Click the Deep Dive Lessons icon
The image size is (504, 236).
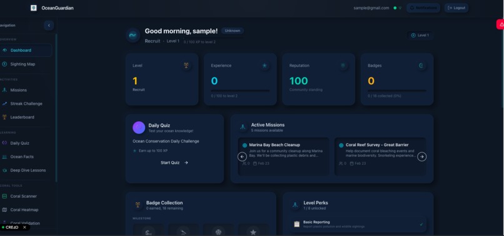pyautogui.click(x=4, y=170)
